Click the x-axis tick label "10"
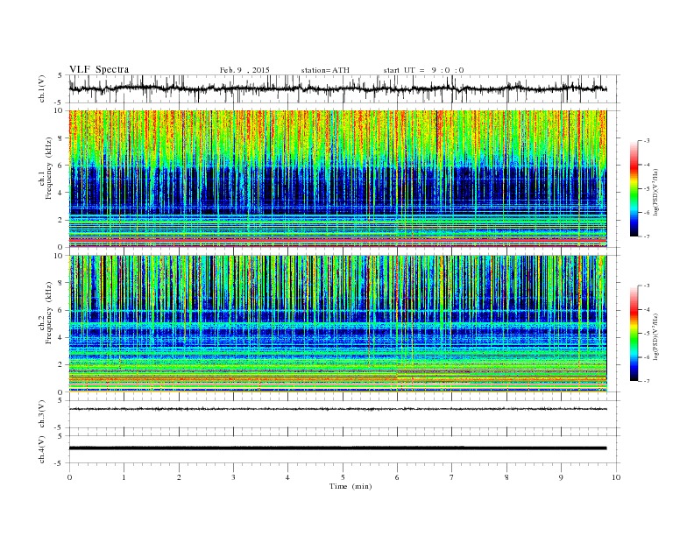Screen dimensions: 694x536 click(616, 477)
